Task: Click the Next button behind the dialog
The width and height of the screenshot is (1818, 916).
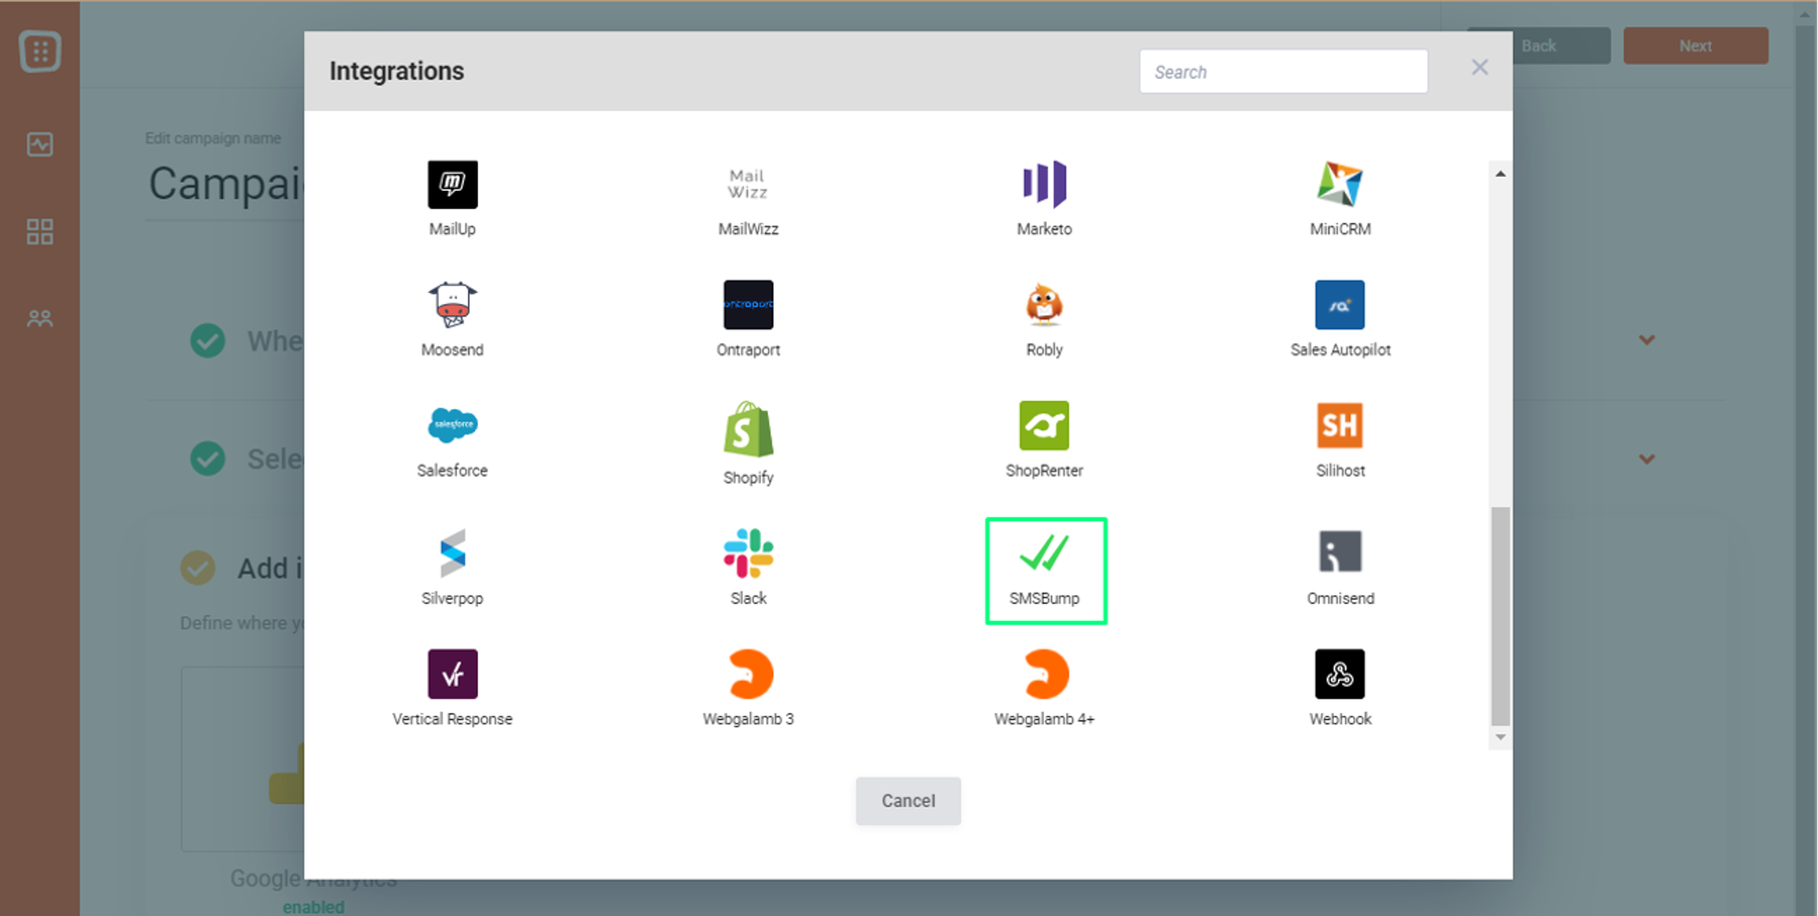Action: click(x=1695, y=46)
